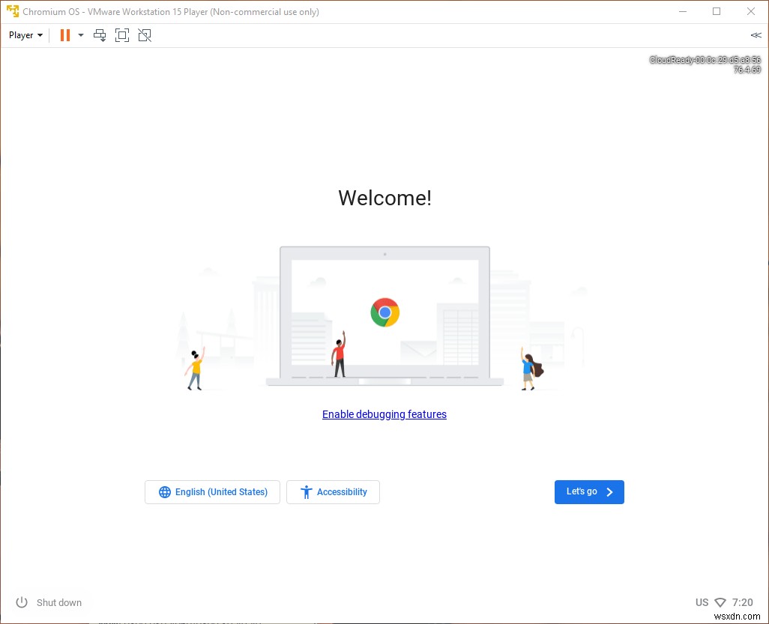
Task: Open the Suspend button dropdown arrow
Action: [x=80, y=34]
